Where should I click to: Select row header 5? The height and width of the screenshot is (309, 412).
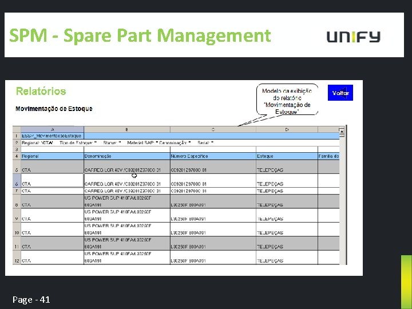[x=17, y=167]
